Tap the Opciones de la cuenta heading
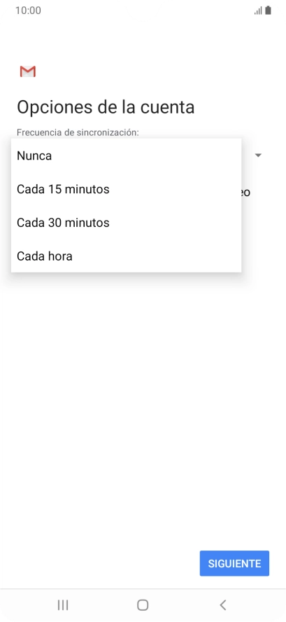 click(x=106, y=107)
